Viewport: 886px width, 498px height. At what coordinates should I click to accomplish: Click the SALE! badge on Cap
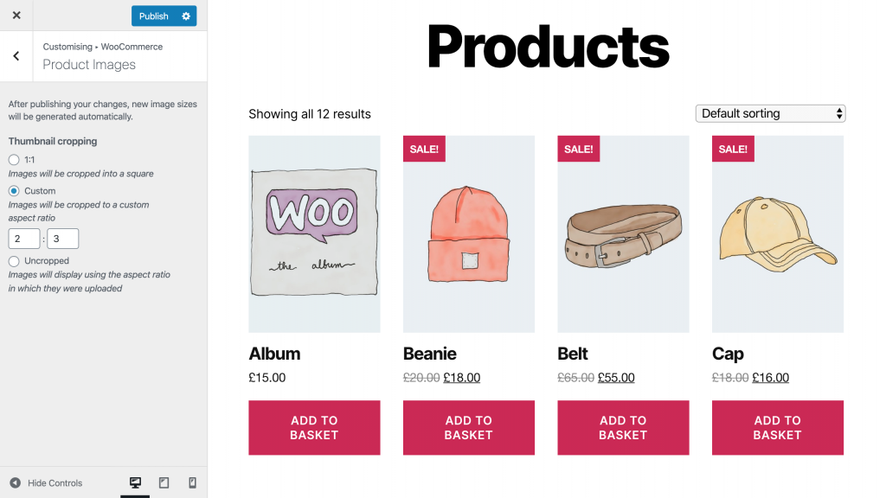coord(733,149)
